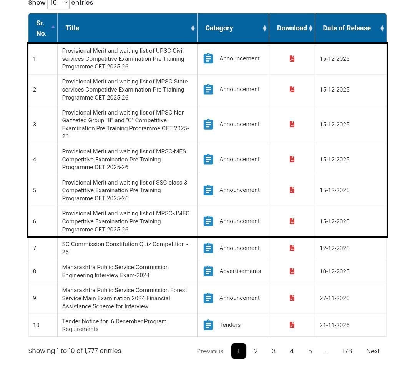Download PDF for Tender Notice 6 December Program

click(x=292, y=325)
